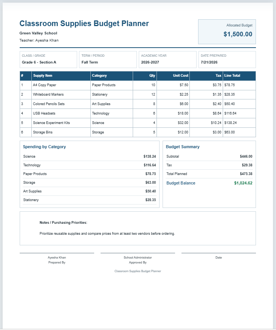Click the $2.25 unit cost cell

coord(173,95)
